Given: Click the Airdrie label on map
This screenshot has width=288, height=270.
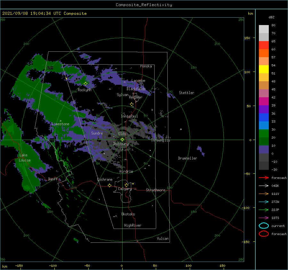Looking at the screenshot, I should pos(126,171).
